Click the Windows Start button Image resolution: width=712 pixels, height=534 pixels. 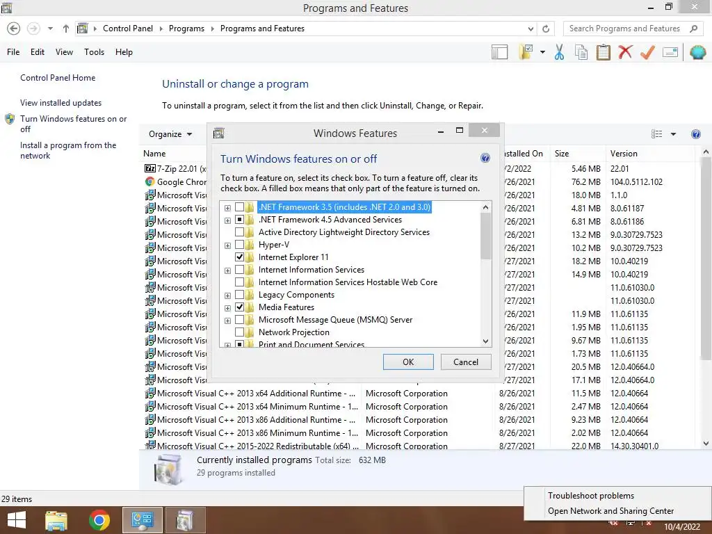(17, 520)
